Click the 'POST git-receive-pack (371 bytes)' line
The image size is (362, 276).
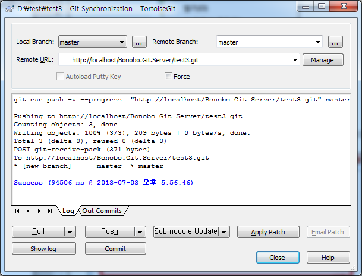click(82, 150)
